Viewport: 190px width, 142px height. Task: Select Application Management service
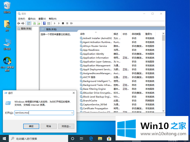(117, 66)
